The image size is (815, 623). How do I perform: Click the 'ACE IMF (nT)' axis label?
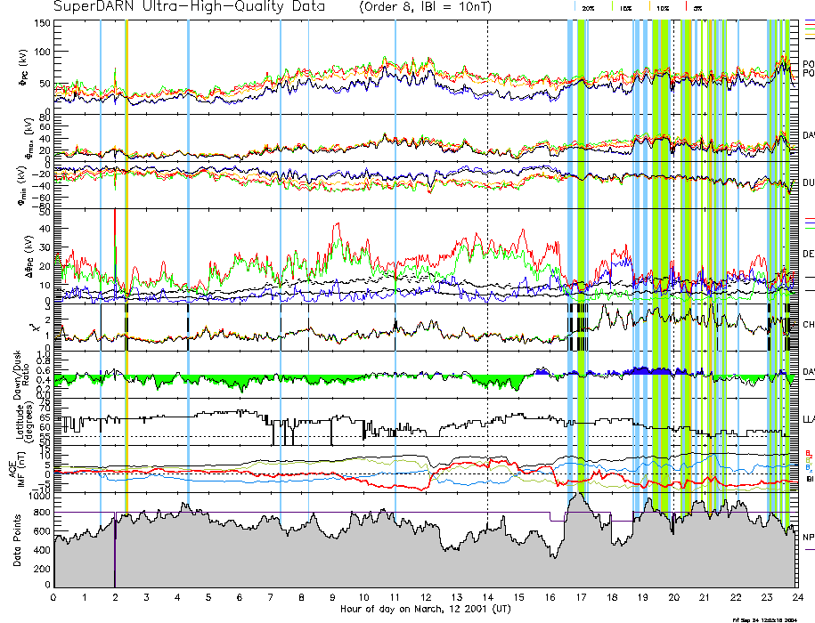16,469
